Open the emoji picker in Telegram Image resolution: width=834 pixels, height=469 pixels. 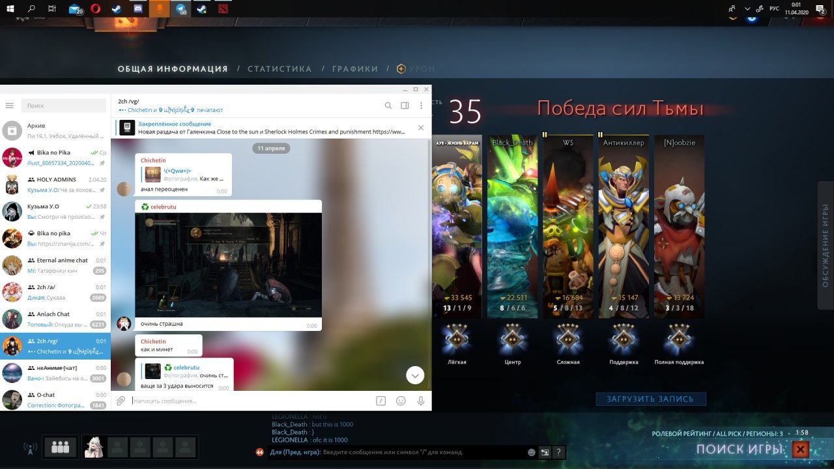coord(401,401)
